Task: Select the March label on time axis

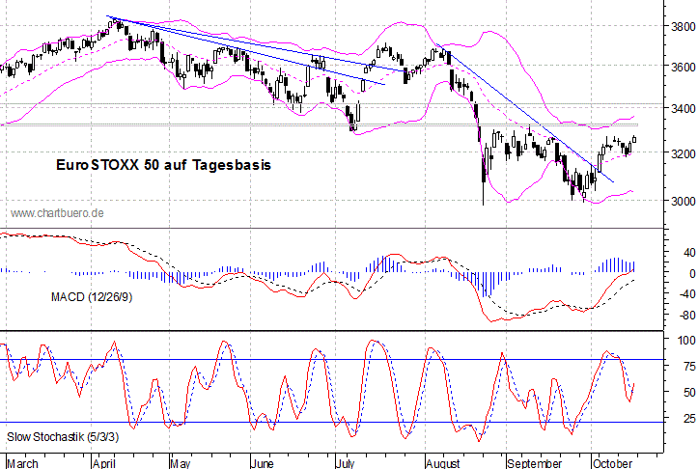Action: click(23, 463)
